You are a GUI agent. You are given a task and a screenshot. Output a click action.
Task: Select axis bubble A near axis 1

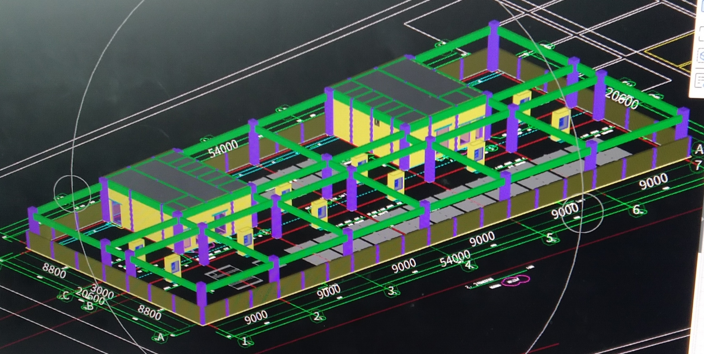(161, 337)
